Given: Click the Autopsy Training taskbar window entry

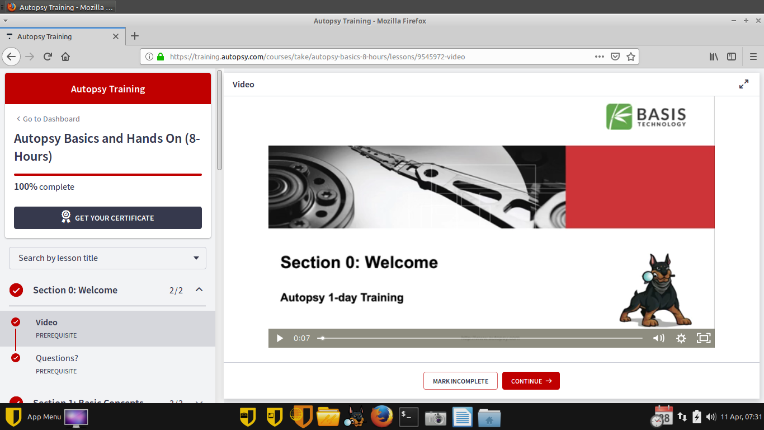Looking at the screenshot, I should point(60,7).
